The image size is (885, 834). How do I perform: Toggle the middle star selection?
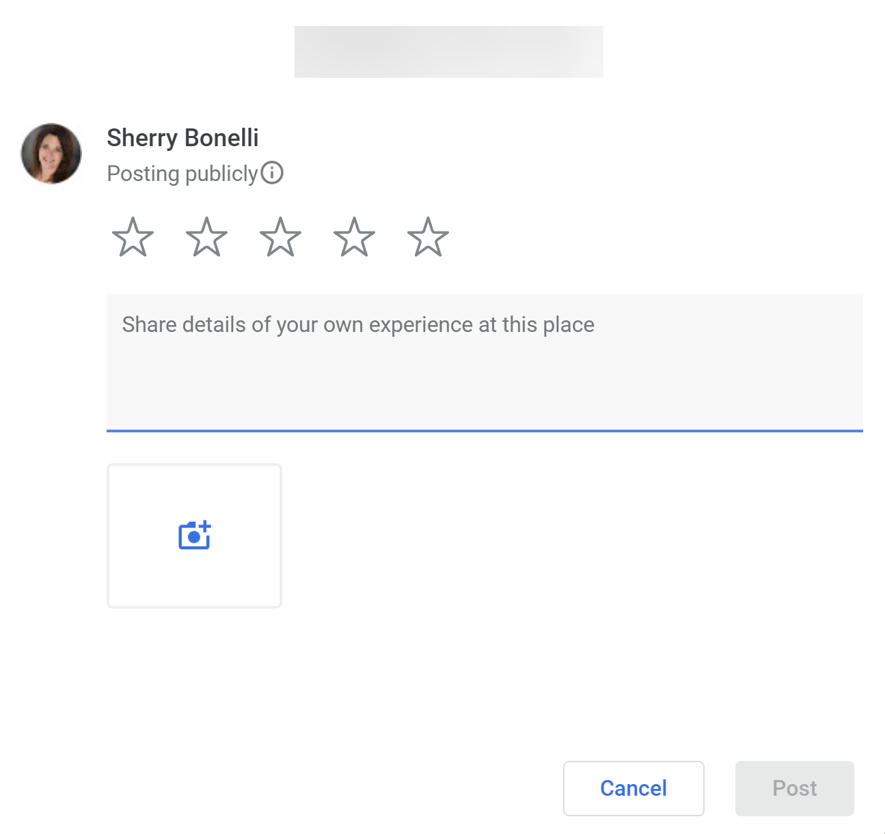tap(280, 238)
